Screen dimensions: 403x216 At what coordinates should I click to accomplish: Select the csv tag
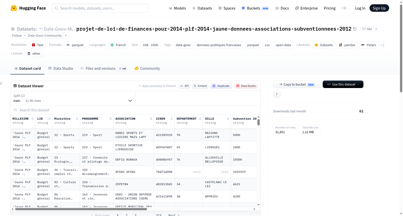[x=267, y=45]
